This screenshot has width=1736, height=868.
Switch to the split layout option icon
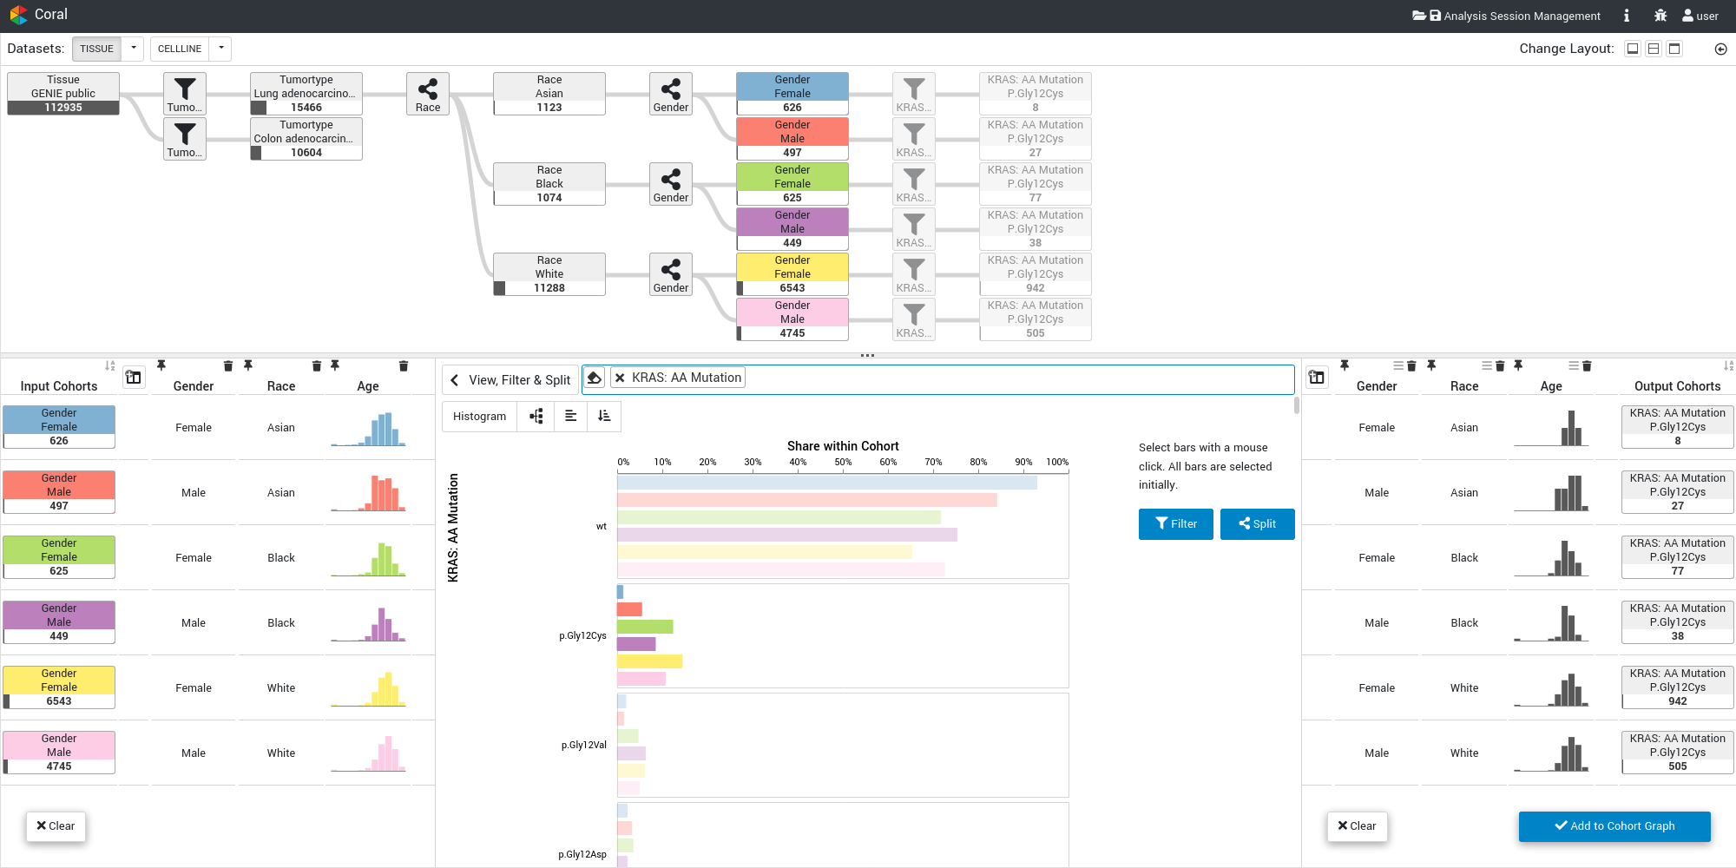(1654, 49)
